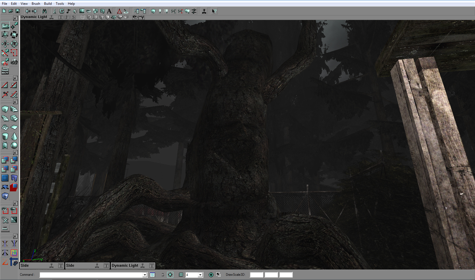Choose the Cone brush builder
This screenshot has width=475, height=280.
pyautogui.click(x=14, y=137)
